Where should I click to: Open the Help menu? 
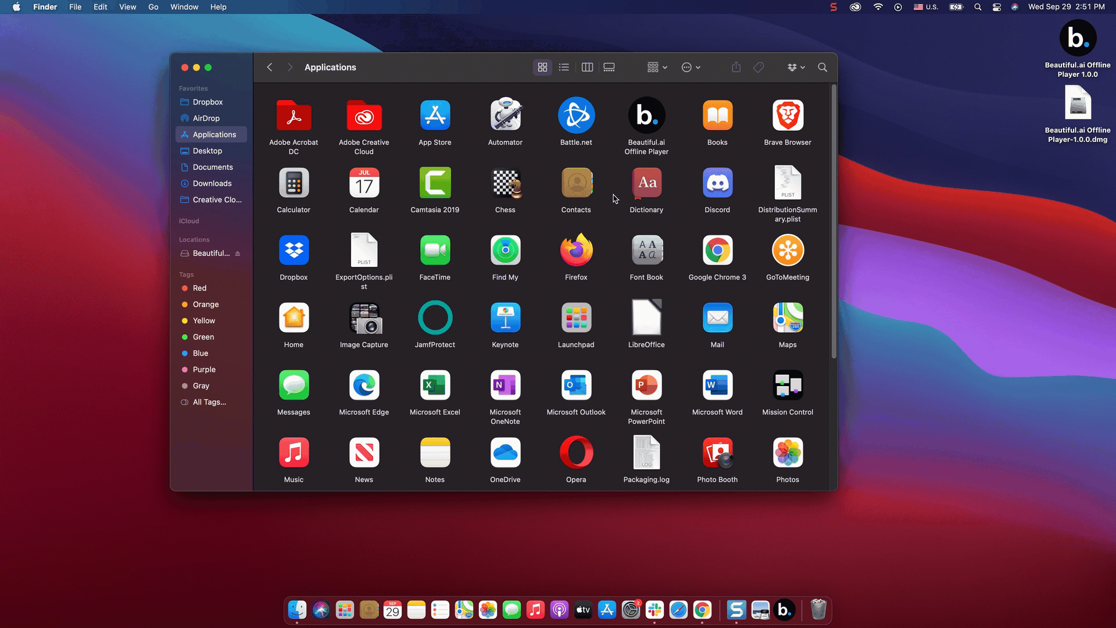click(x=219, y=7)
